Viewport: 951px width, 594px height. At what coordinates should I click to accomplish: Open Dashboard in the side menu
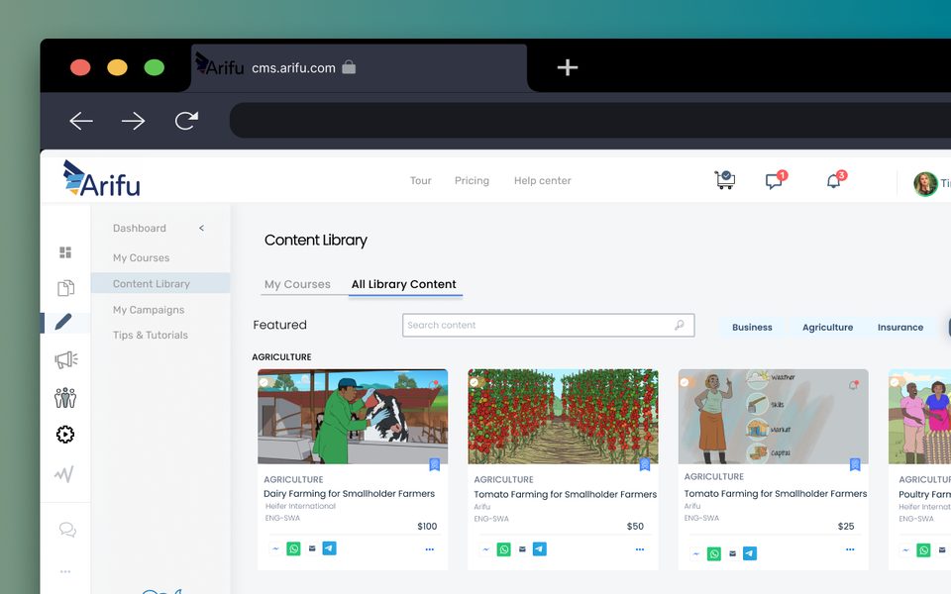point(140,228)
